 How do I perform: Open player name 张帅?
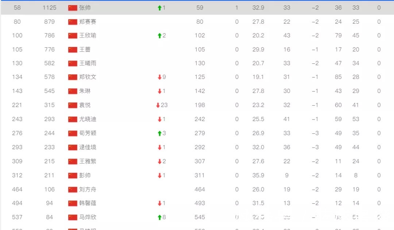(x=85, y=8)
